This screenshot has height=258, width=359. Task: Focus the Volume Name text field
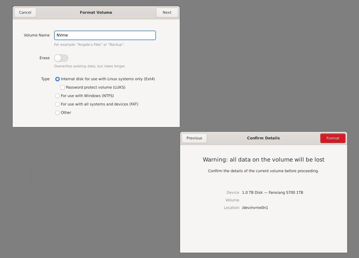click(105, 35)
